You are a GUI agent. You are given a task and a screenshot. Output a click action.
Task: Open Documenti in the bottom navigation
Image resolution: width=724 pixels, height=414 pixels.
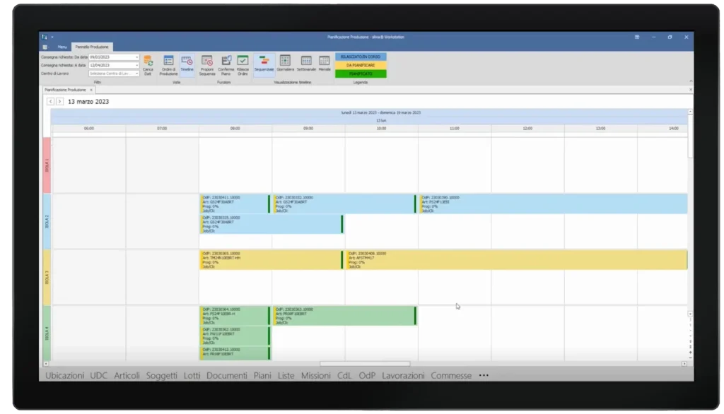(227, 376)
